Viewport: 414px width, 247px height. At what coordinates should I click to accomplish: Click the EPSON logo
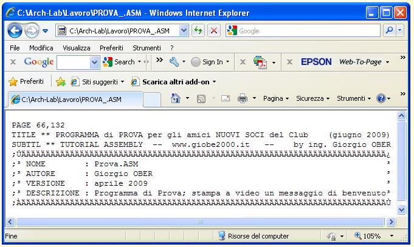pyautogui.click(x=316, y=62)
